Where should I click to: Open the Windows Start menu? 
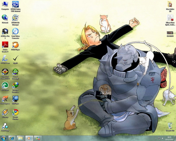[x=4, y=138]
